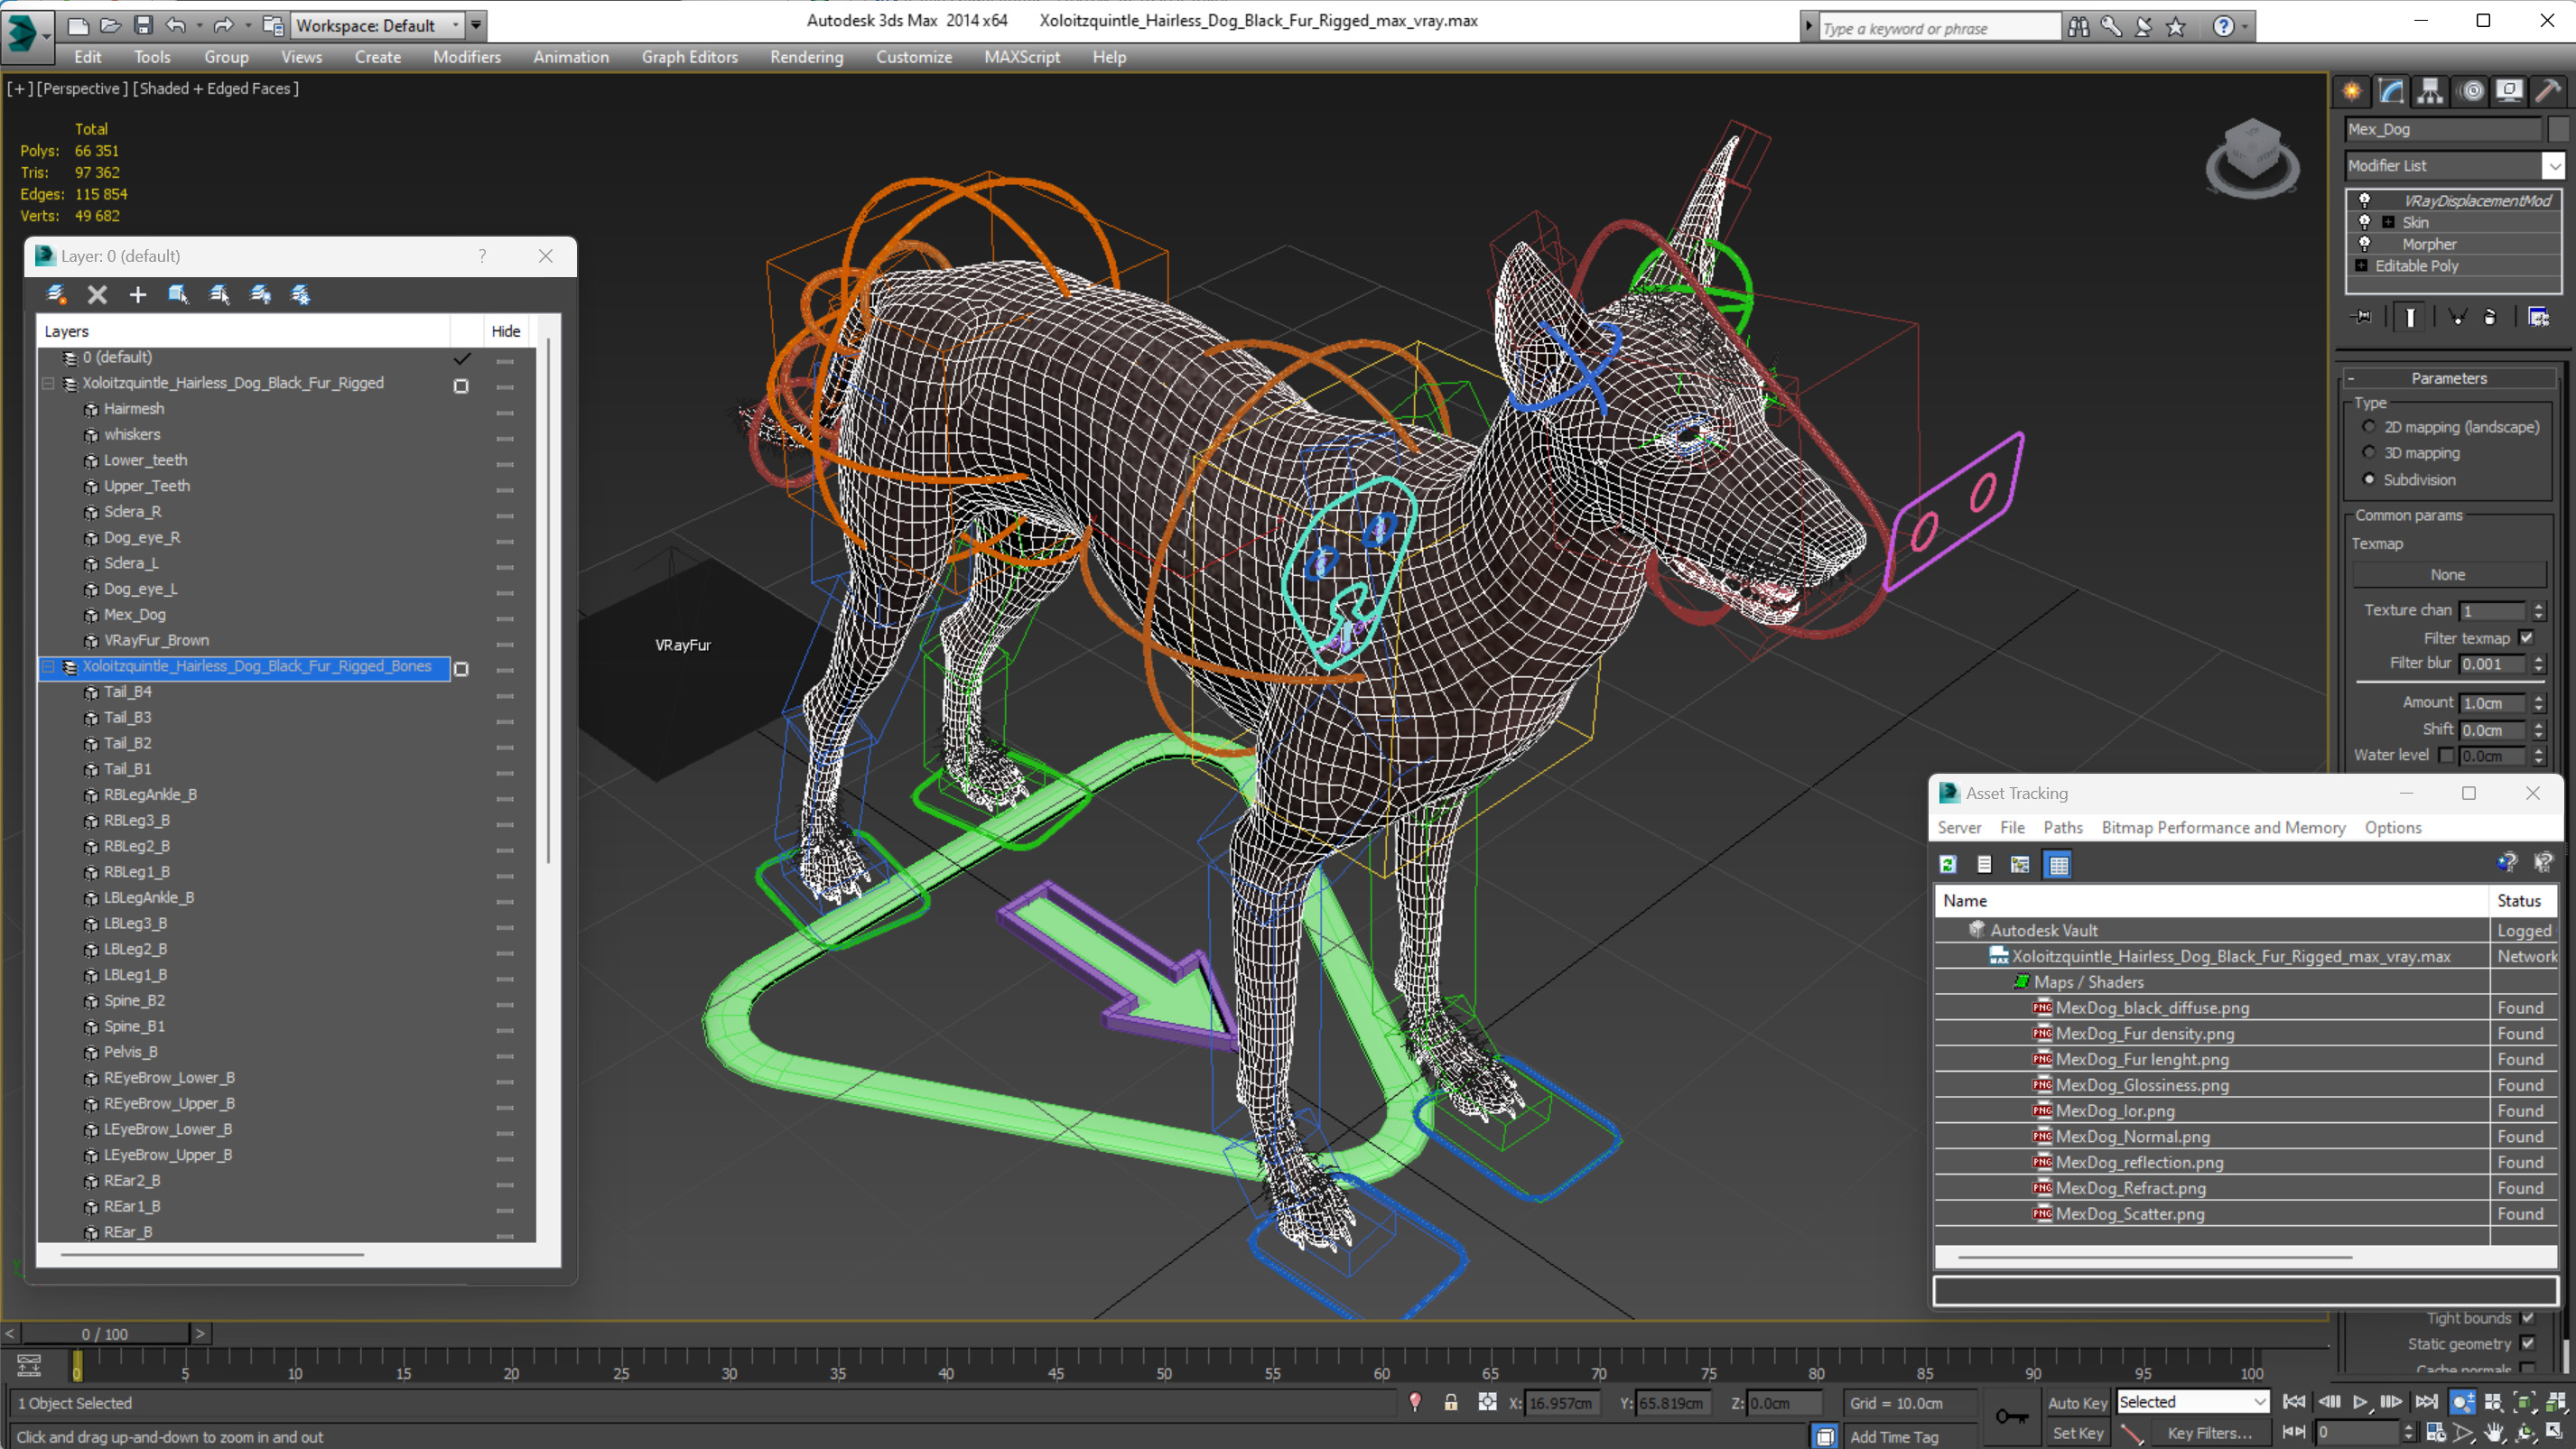Toggle VRayDisplacementMod lightbulb on/off
Image resolution: width=2576 pixels, height=1449 pixels.
click(x=2365, y=200)
